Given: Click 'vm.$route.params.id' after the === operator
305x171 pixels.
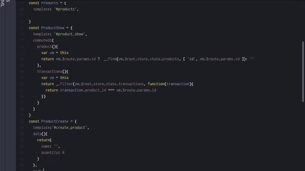Looking at the screenshot, I should [136, 90].
